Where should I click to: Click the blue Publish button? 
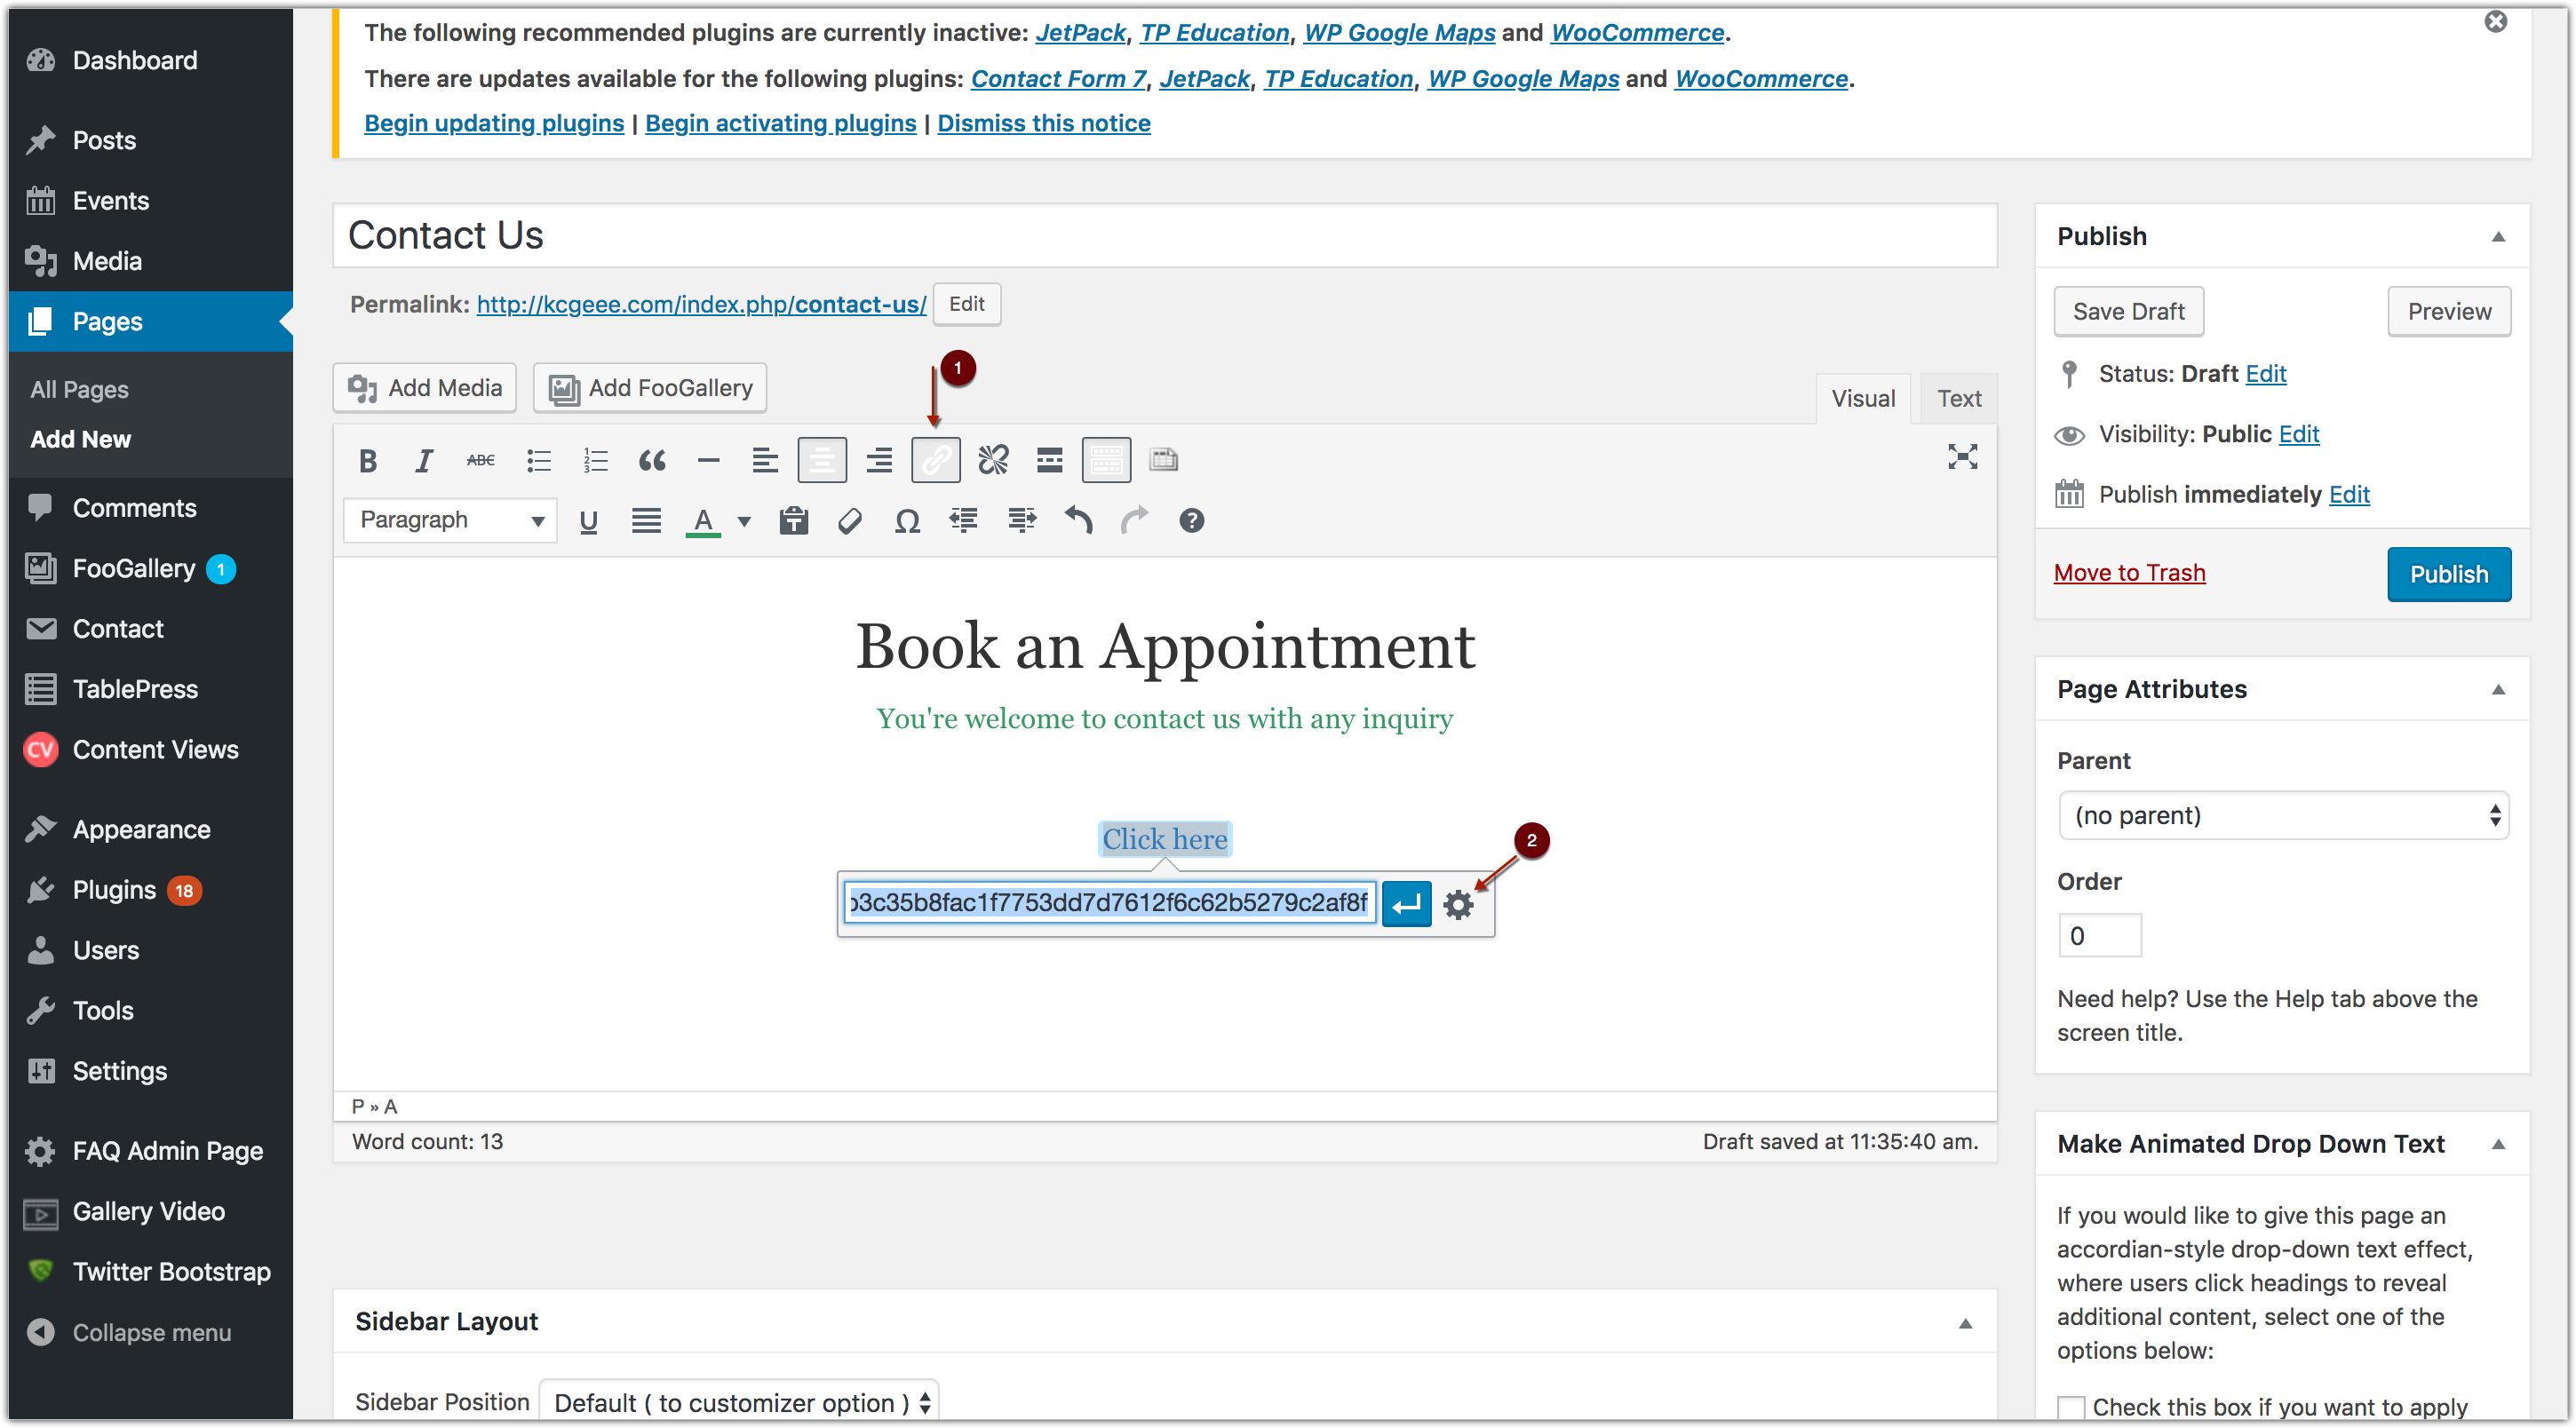[2448, 574]
